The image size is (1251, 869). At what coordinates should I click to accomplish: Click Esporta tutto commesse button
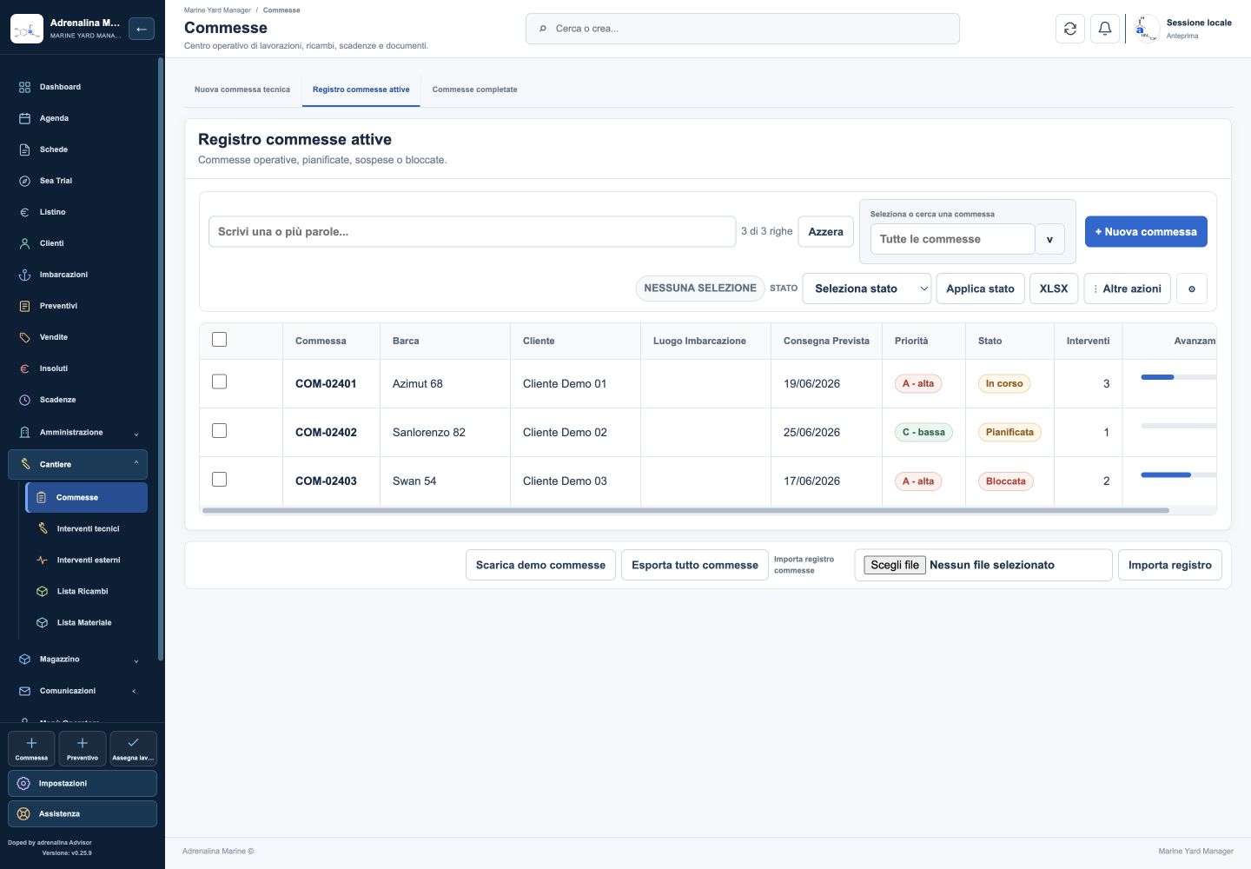[x=695, y=565]
